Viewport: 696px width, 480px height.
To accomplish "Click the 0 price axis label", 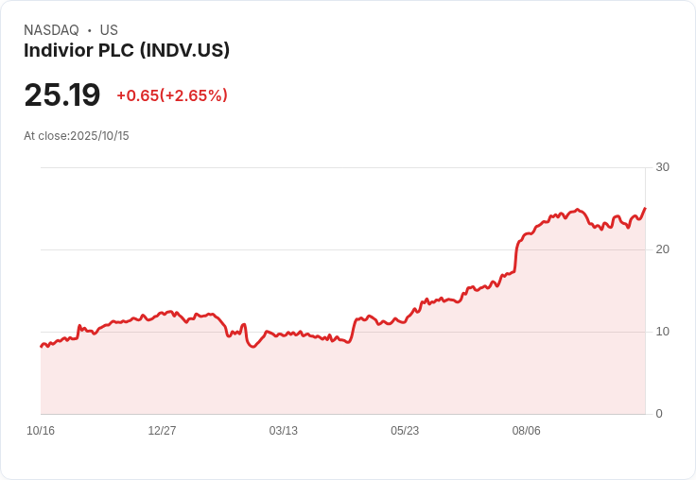I will pos(659,414).
